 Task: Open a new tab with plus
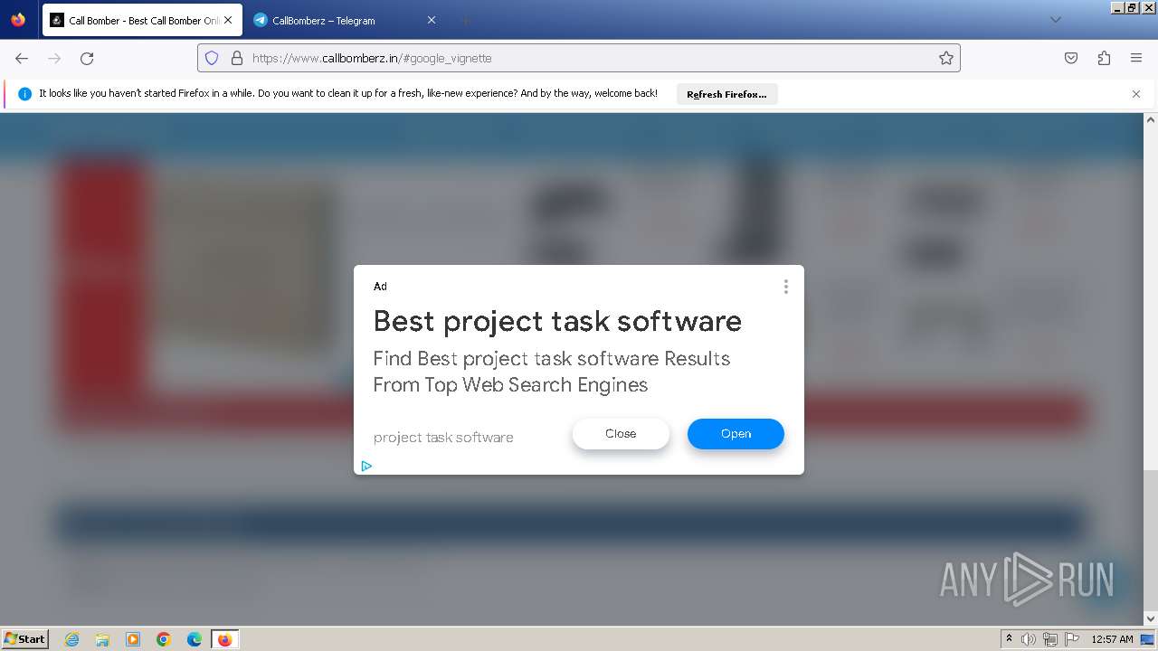coord(465,20)
